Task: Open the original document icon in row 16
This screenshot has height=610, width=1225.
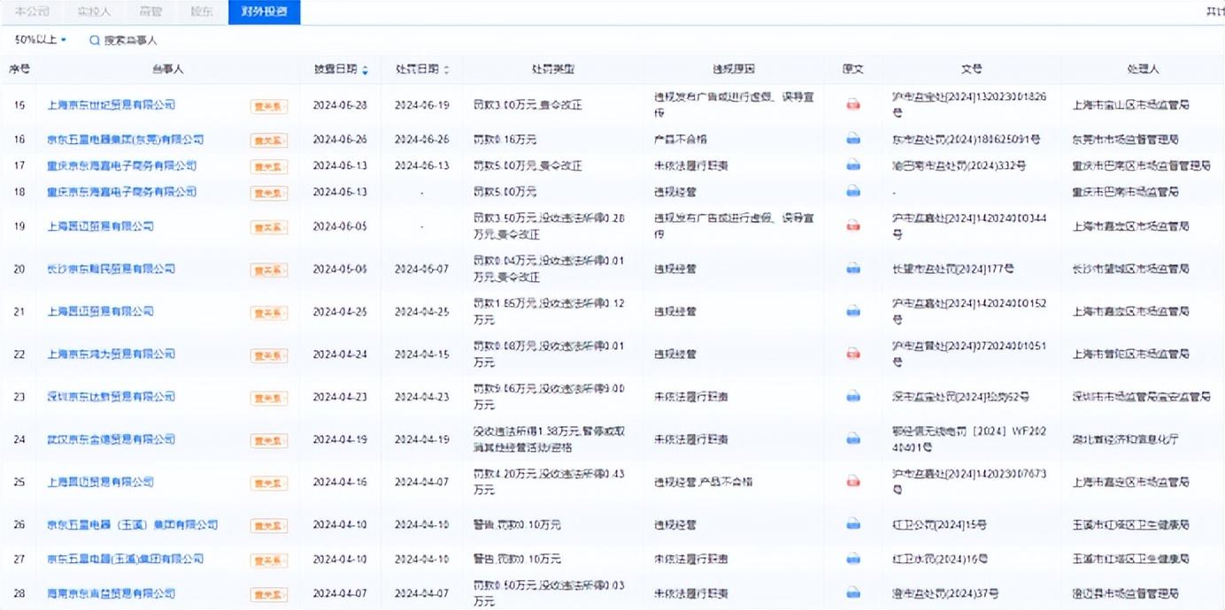Action: tap(852, 139)
